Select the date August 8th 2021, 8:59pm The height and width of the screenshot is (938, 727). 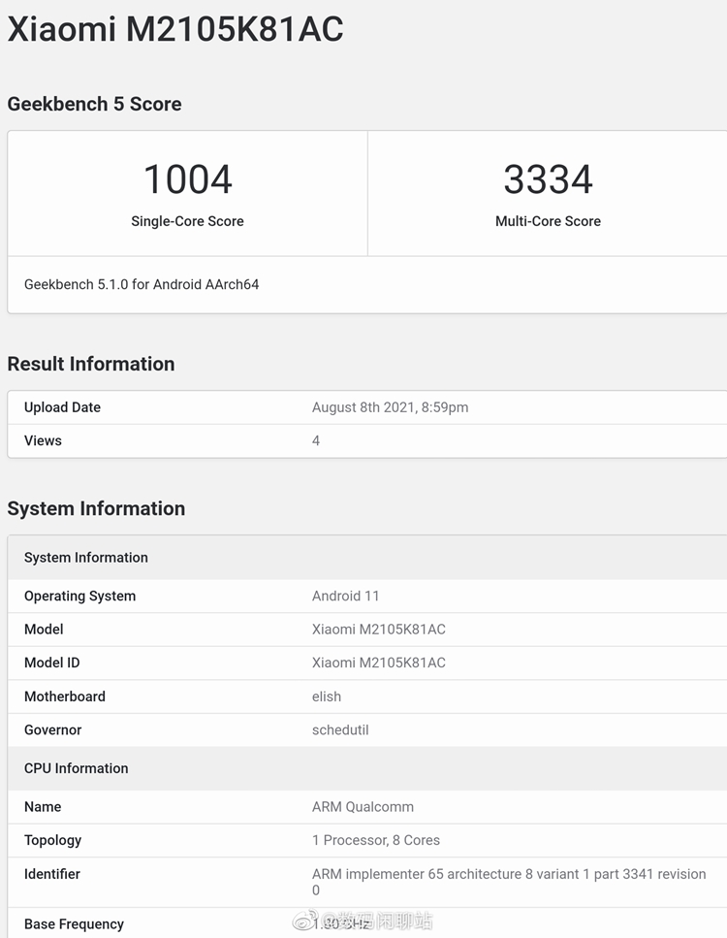[x=391, y=407]
